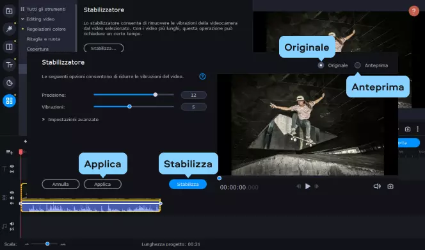425x250 pixels.
Task: Click the Stabilizza... button in background panel
Action: point(104,48)
